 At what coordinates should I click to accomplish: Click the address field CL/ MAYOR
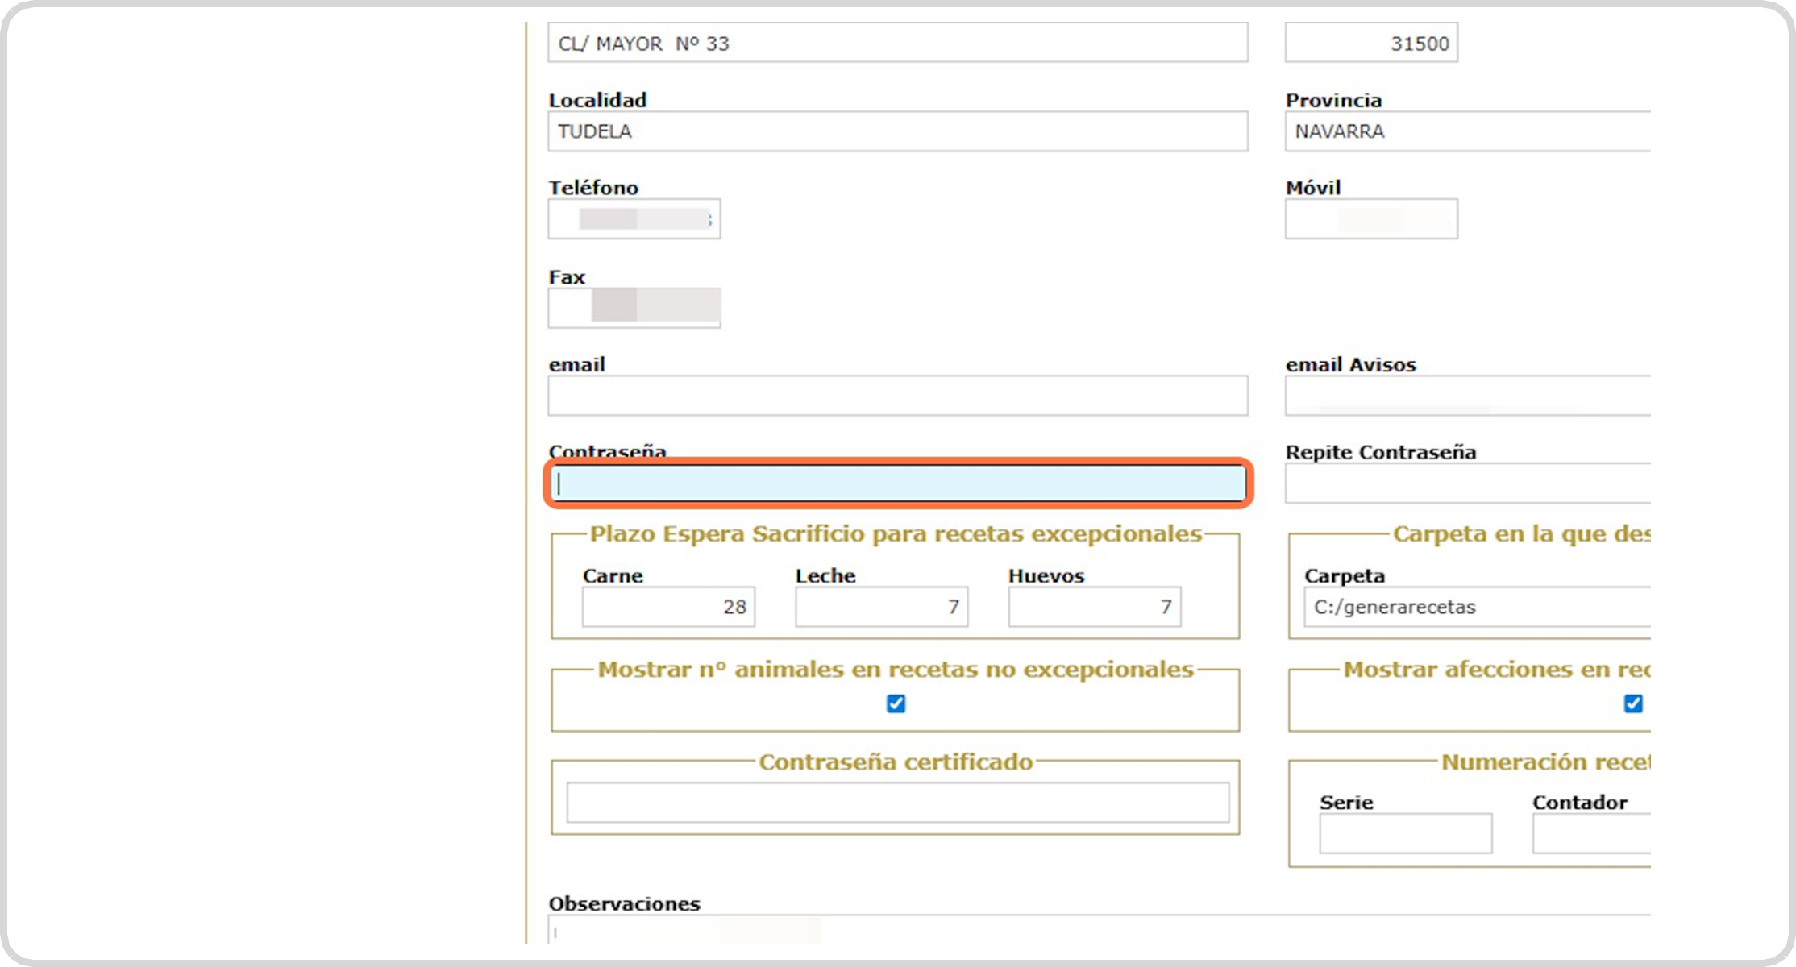[898, 44]
